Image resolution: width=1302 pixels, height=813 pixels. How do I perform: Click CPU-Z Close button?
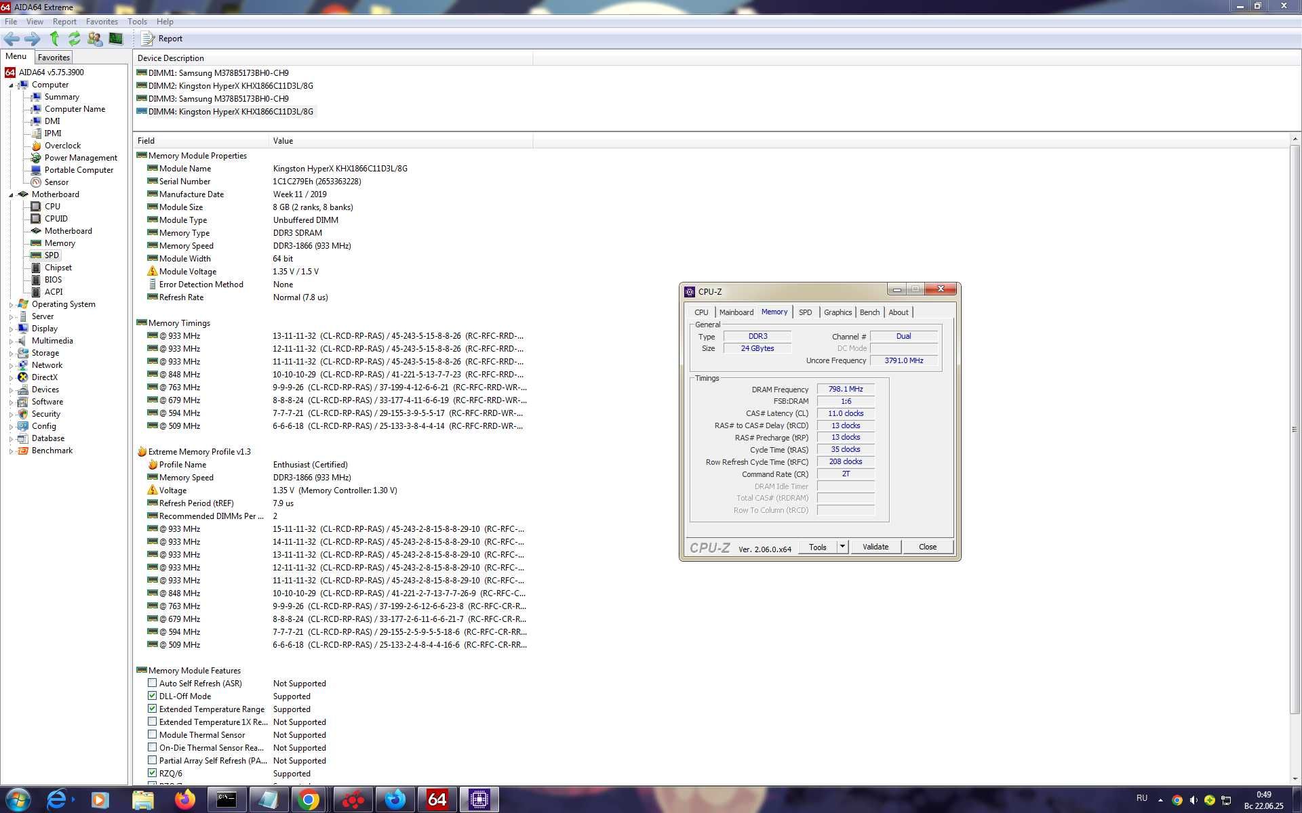928,547
